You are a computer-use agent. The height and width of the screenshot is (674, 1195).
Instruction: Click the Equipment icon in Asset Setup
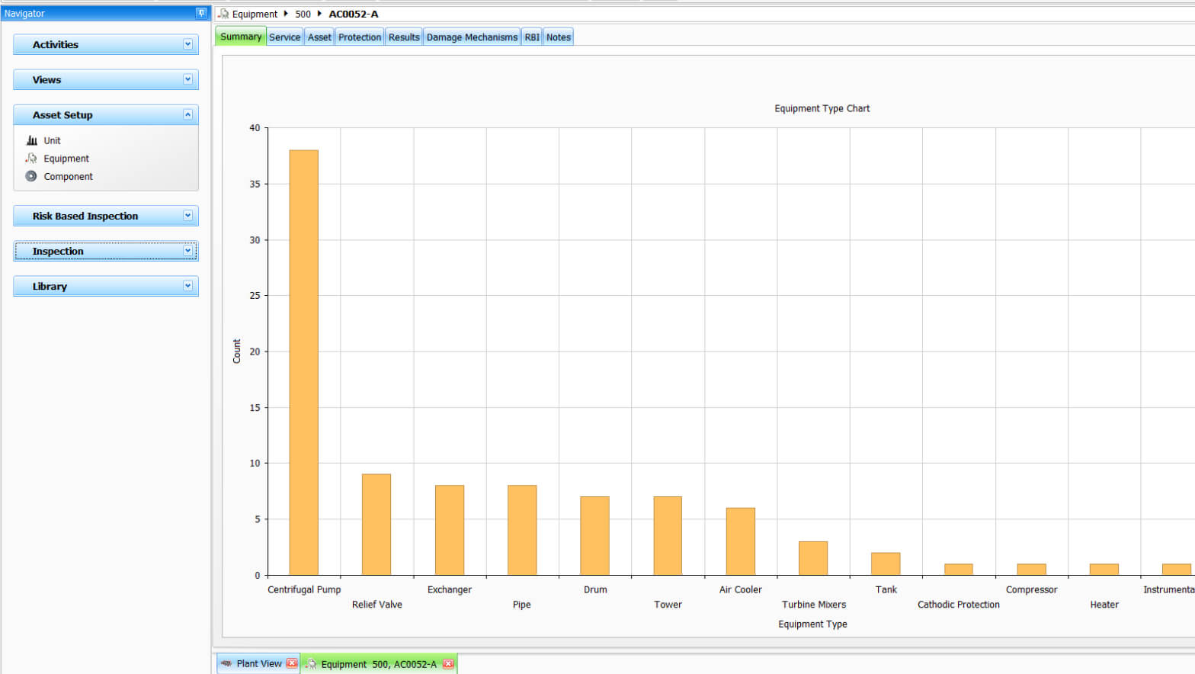coord(31,159)
